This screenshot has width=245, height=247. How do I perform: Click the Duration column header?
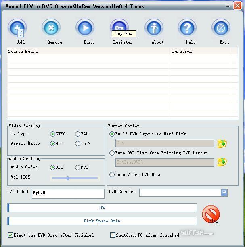pos(200,51)
